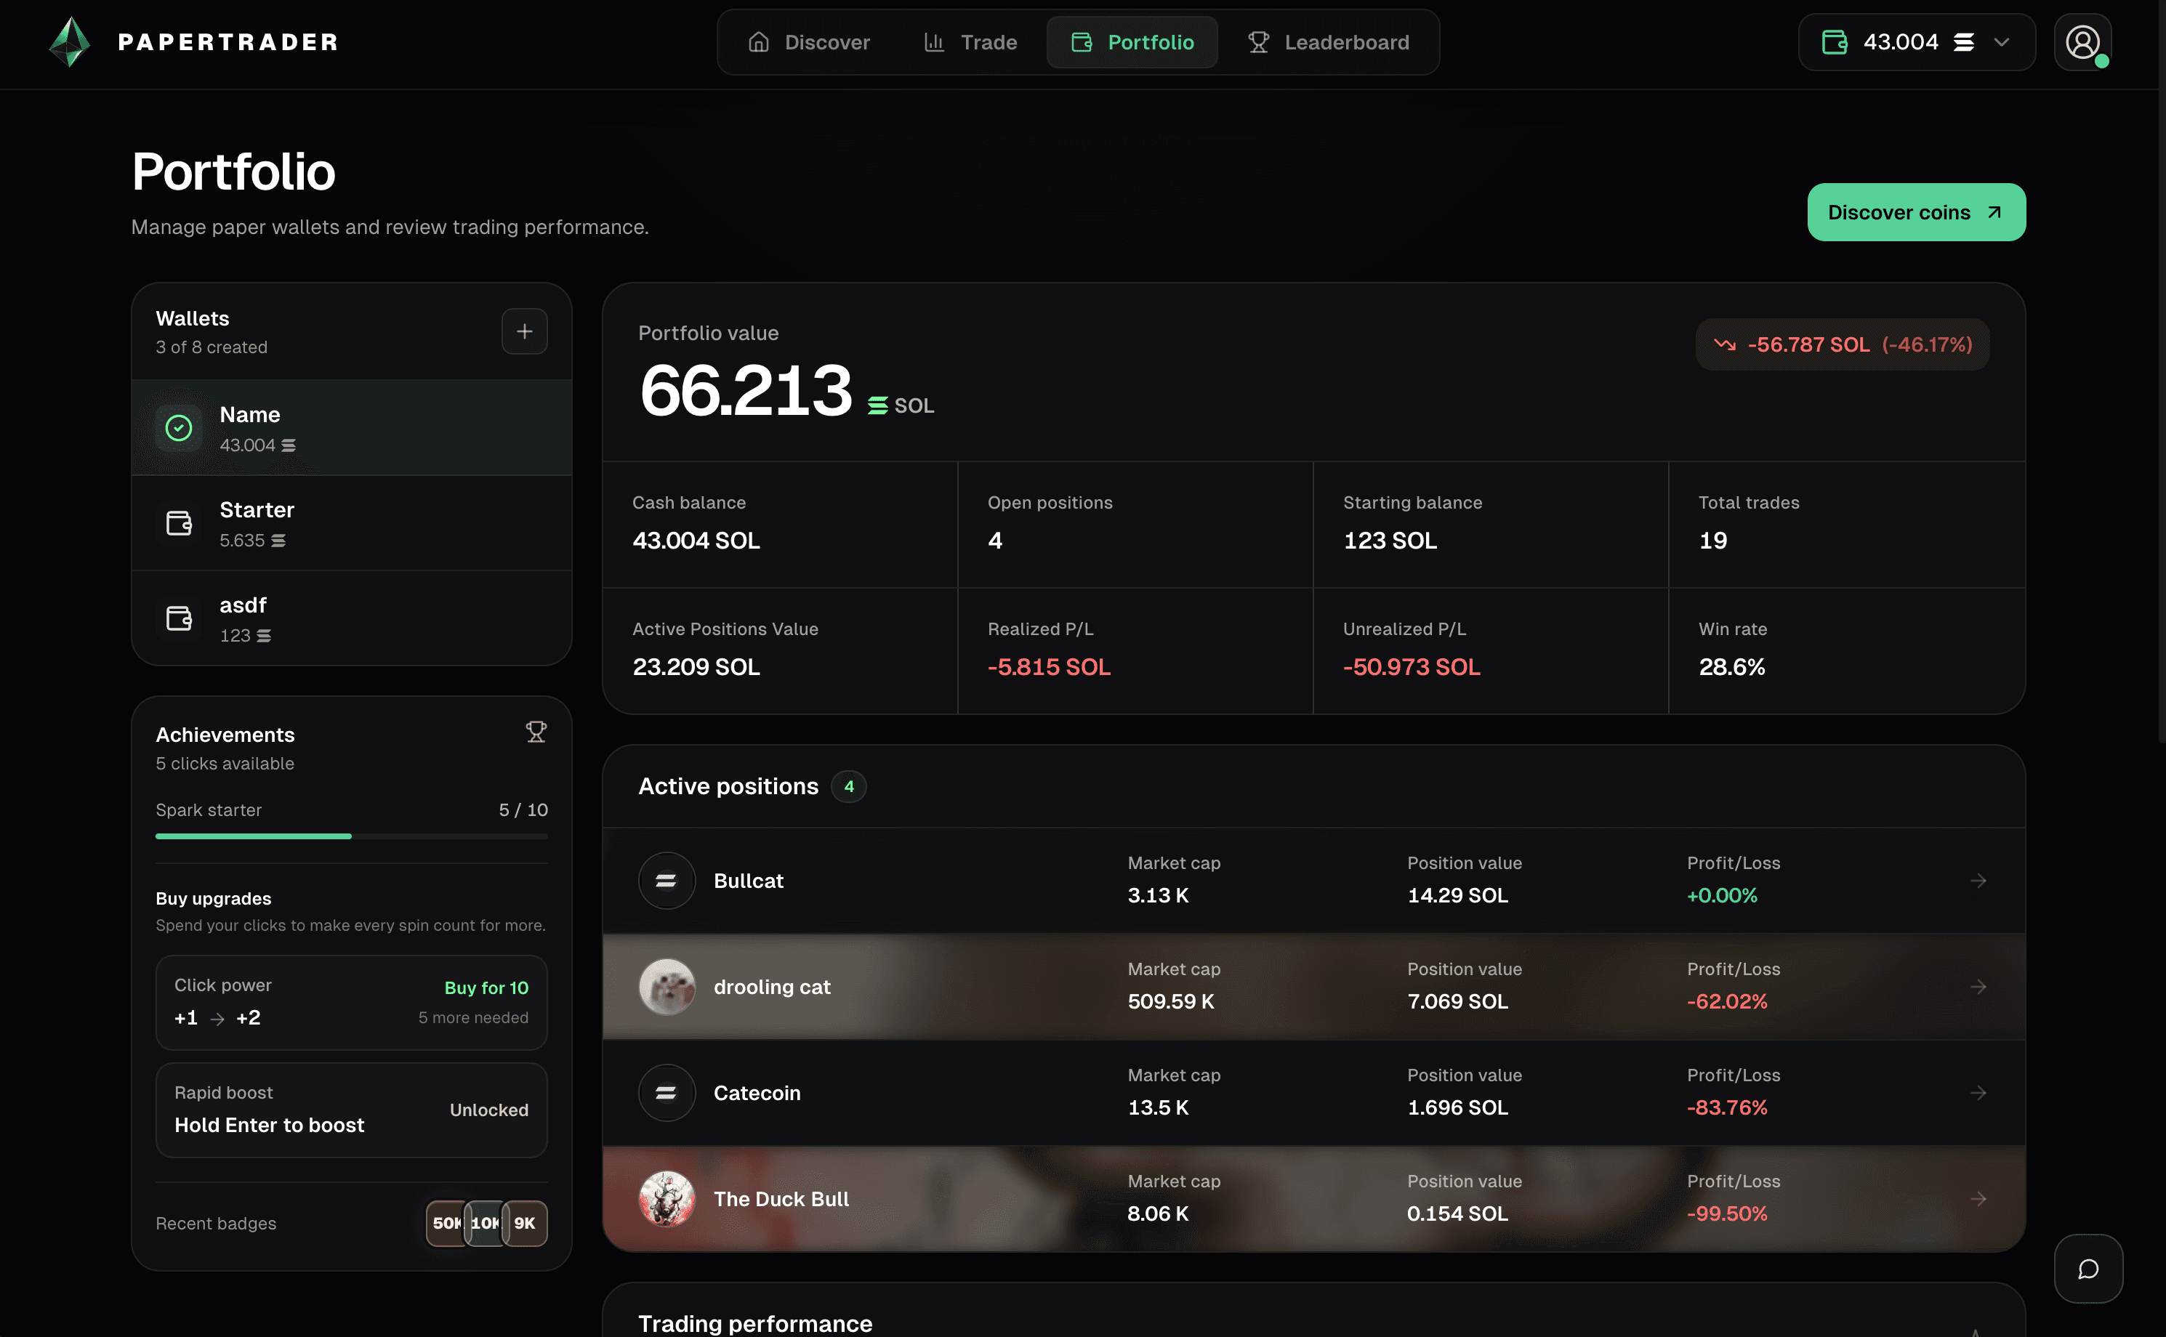Click the Achievements trophy icon
This screenshot has width=2166, height=1337.
click(536, 732)
